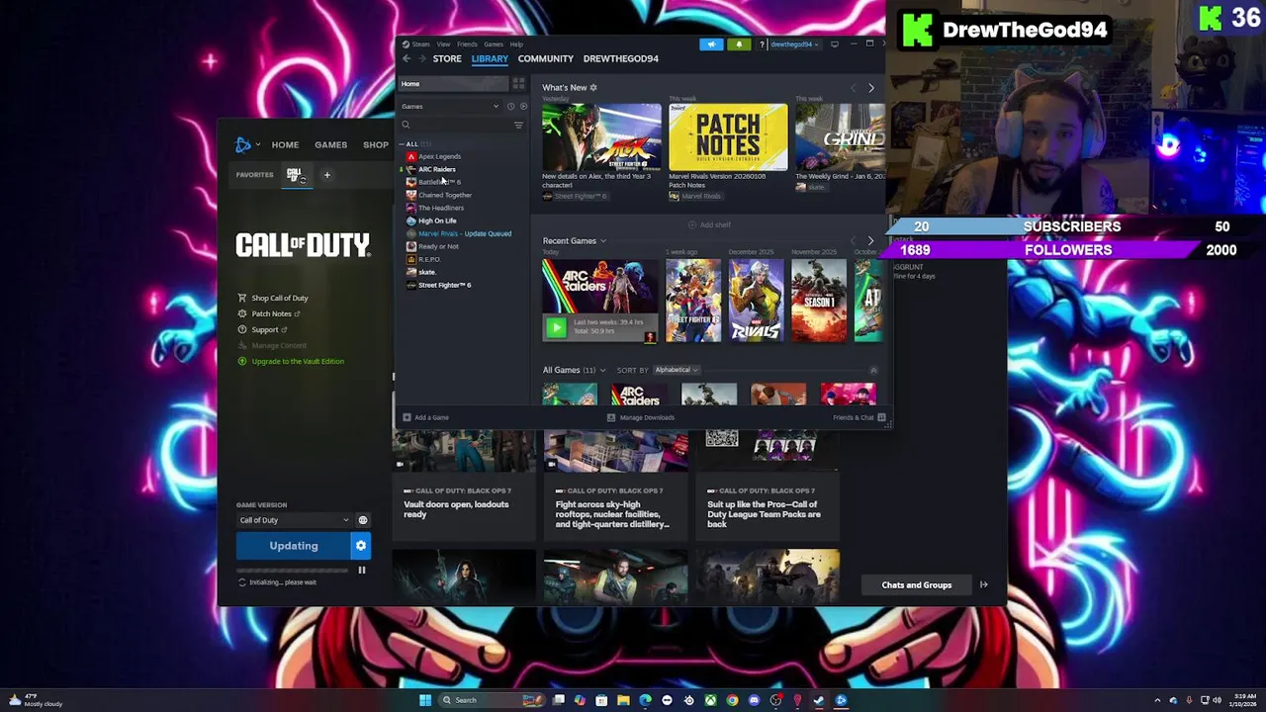The height and width of the screenshot is (712, 1266).
Task: Open Shop Call of Duty link
Action: pos(273,298)
